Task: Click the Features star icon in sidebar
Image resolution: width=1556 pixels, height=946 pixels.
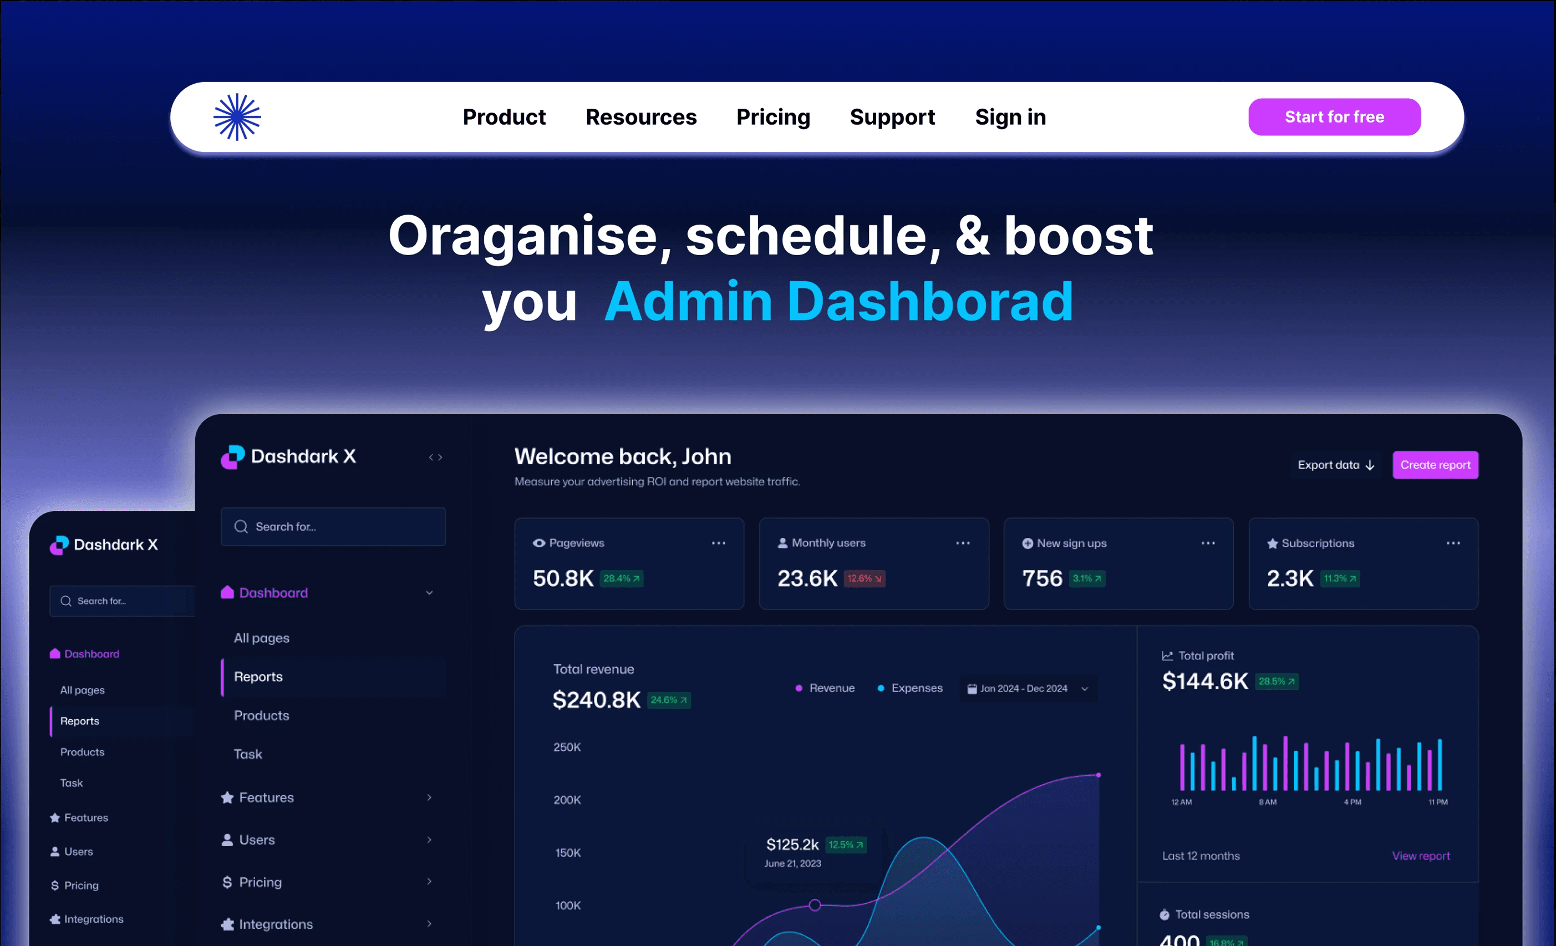Action: [x=226, y=797]
